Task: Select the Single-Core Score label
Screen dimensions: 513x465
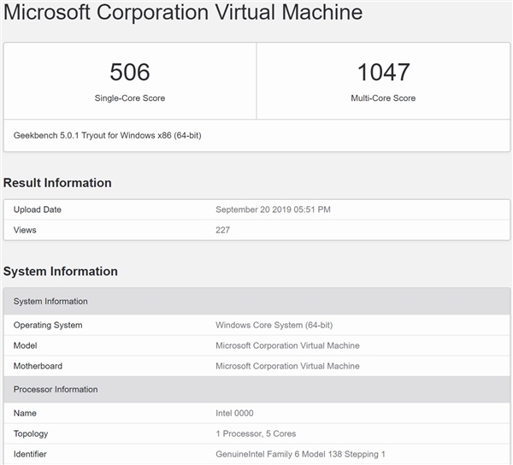Action: click(x=130, y=98)
